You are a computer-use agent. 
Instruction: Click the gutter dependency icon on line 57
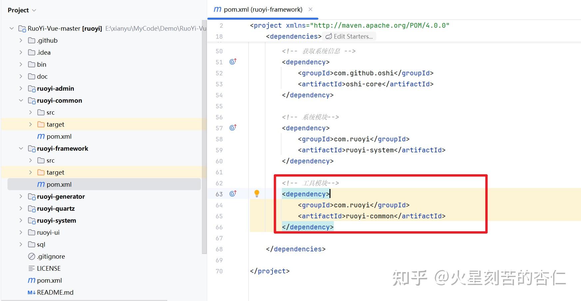coord(233,128)
